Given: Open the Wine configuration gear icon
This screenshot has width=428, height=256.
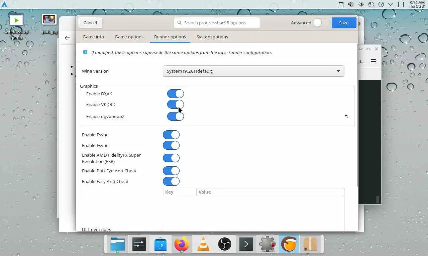Looking at the screenshot, I should pyautogui.click(x=267, y=244).
